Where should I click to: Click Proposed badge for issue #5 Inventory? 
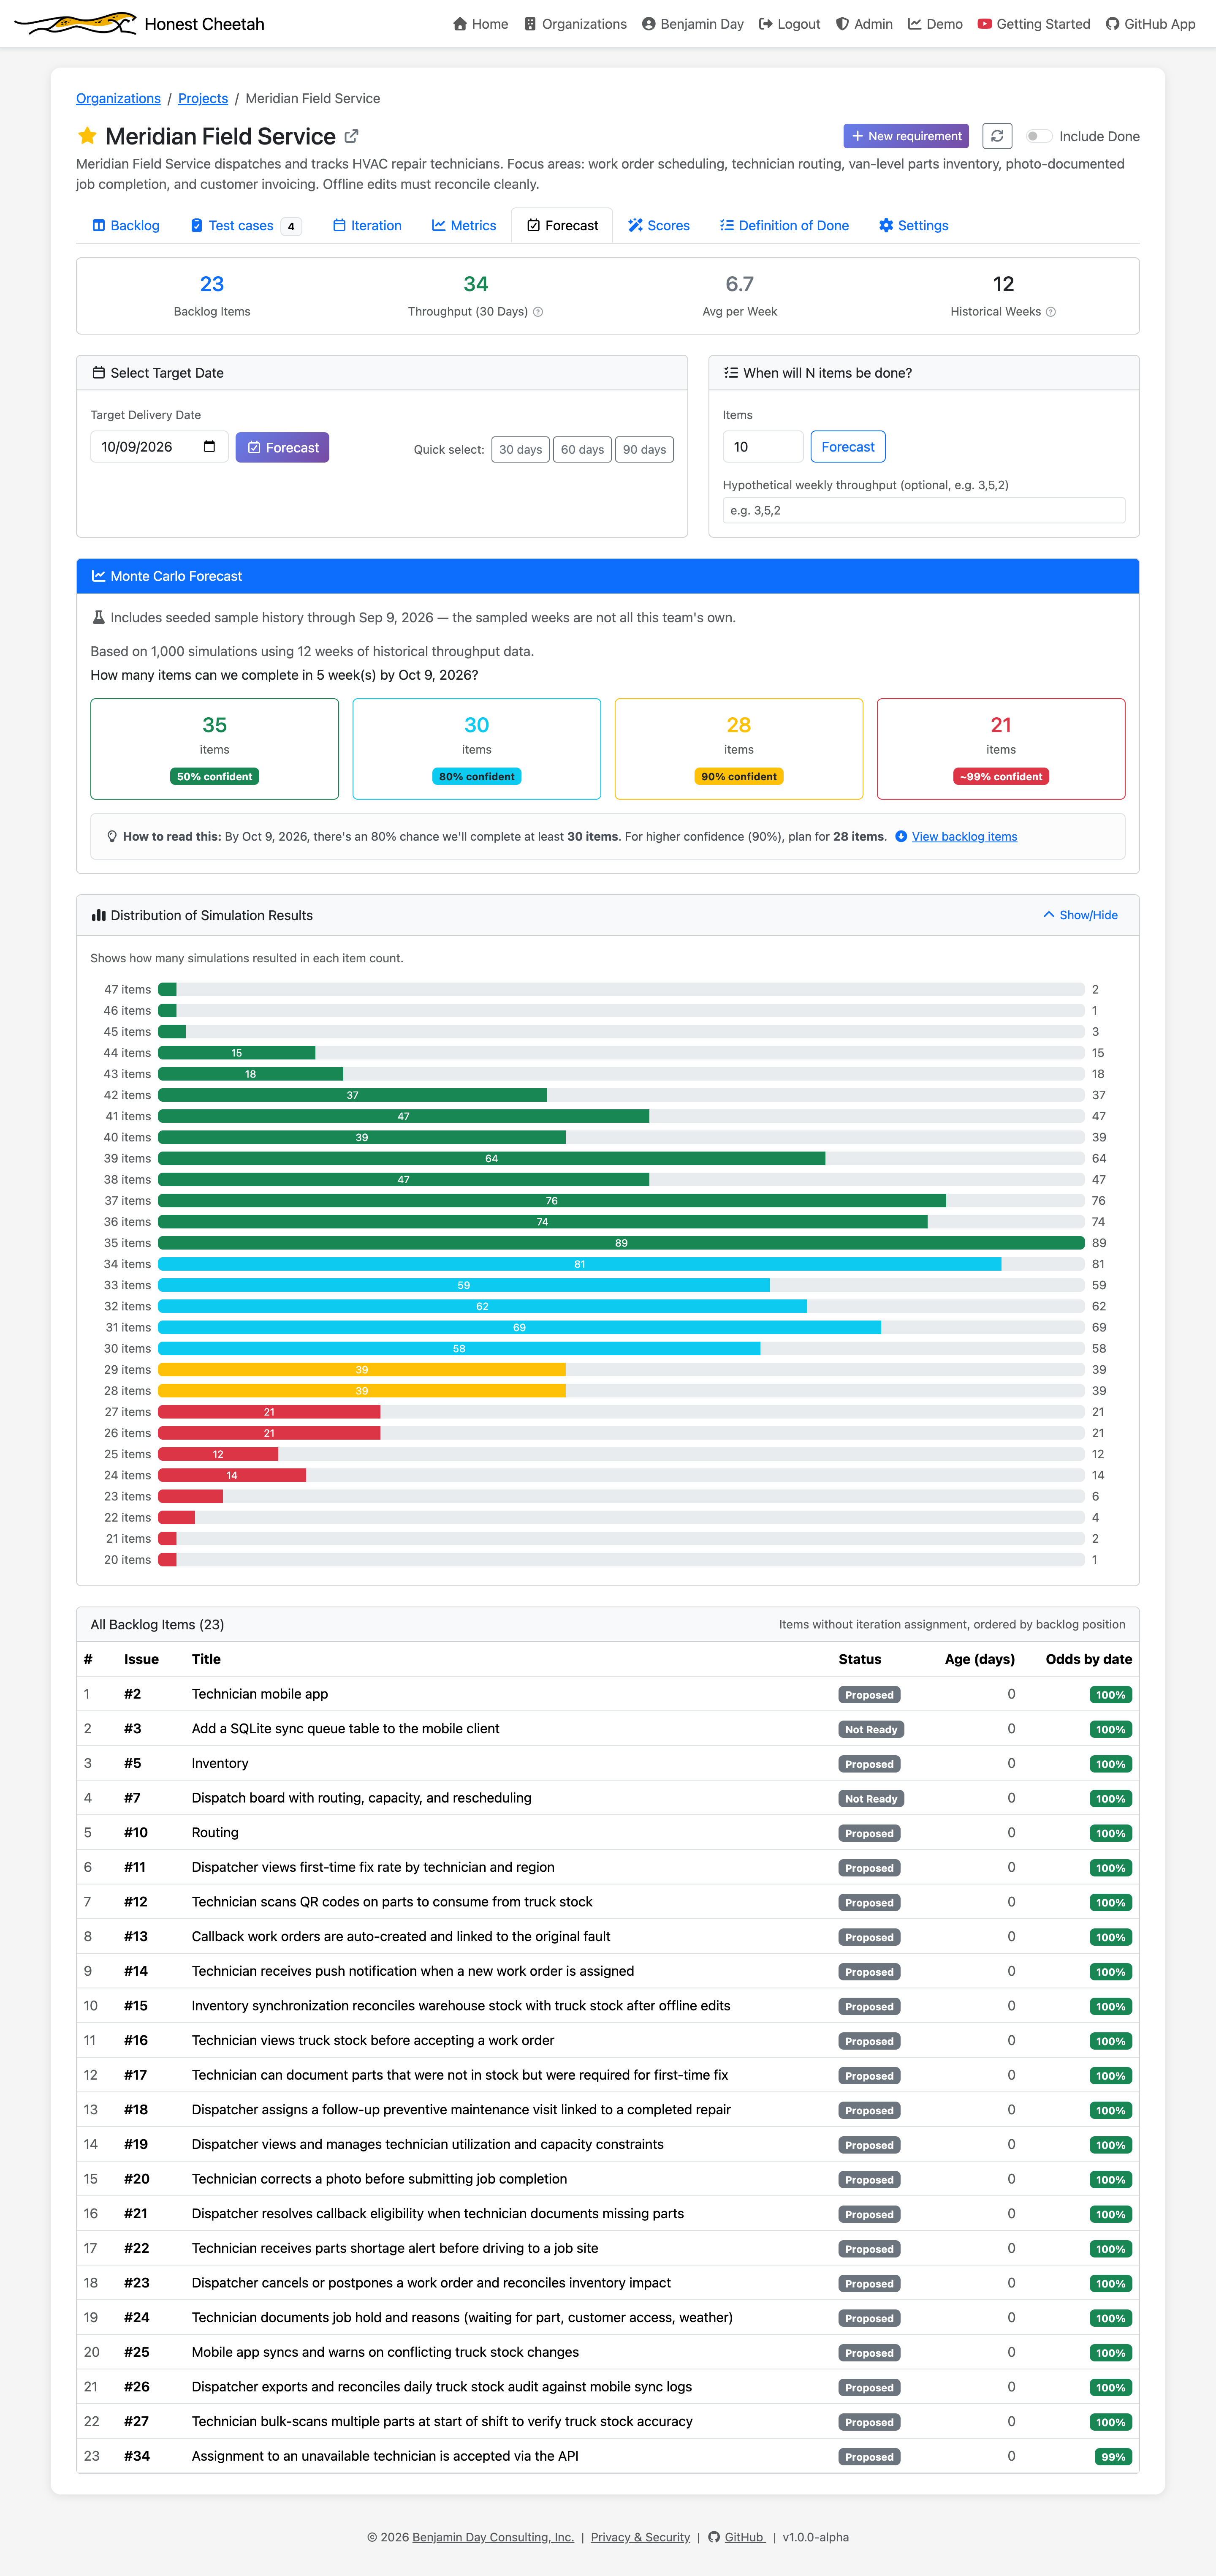point(869,1764)
